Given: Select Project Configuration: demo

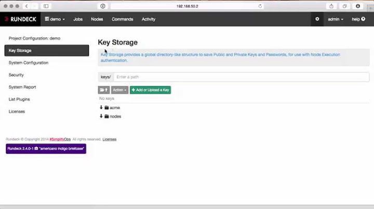Looking at the screenshot, I should click(34, 38).
